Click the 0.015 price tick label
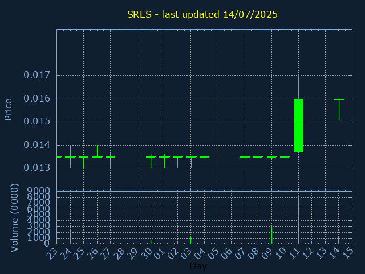Image resolution: width=365 pixels, height=274 pixels. pos(36,122)
